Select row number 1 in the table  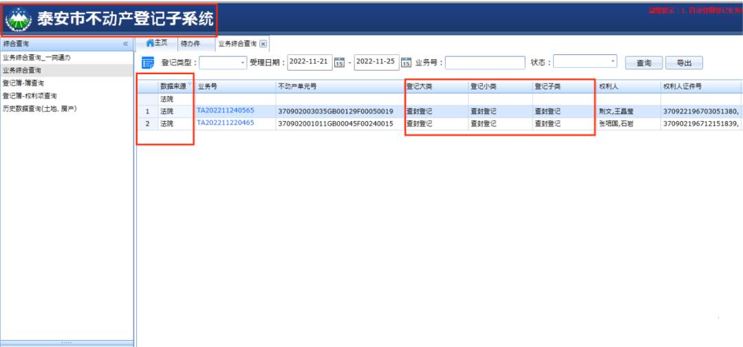click(147, 112)
